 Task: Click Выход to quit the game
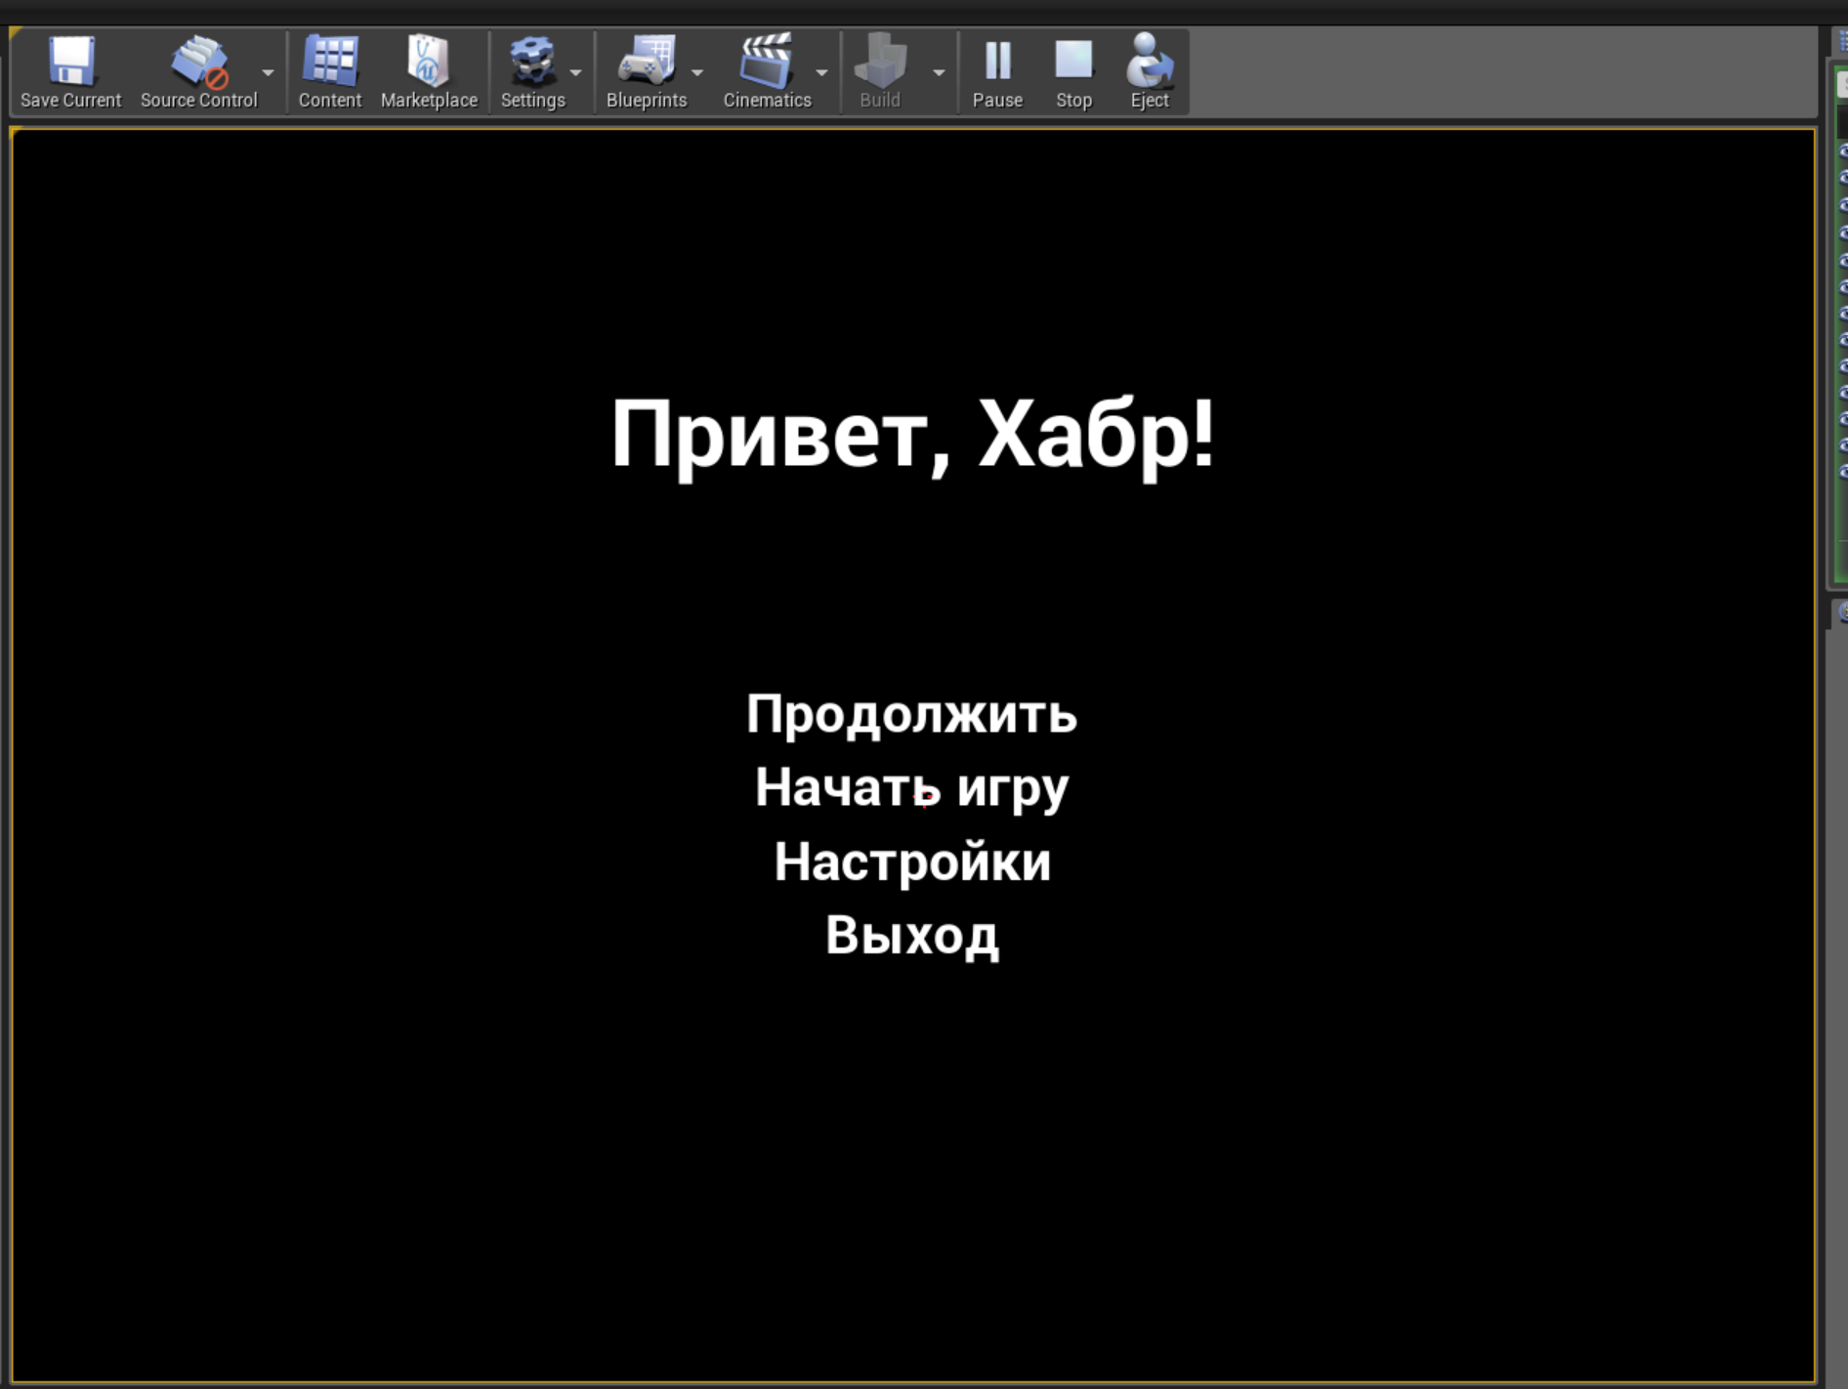point(912,936)
